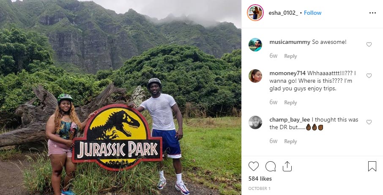View musicamummy's avatar

click(255, 45)
